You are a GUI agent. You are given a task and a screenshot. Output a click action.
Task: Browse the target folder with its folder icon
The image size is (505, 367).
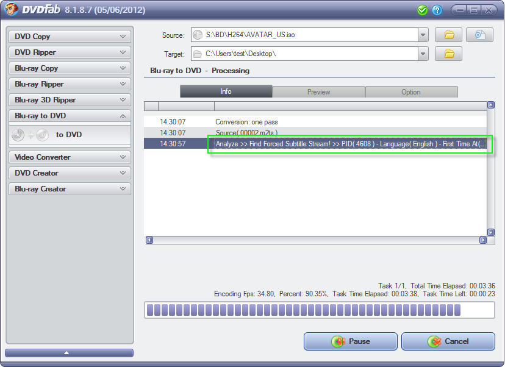(x=449, y=54)
